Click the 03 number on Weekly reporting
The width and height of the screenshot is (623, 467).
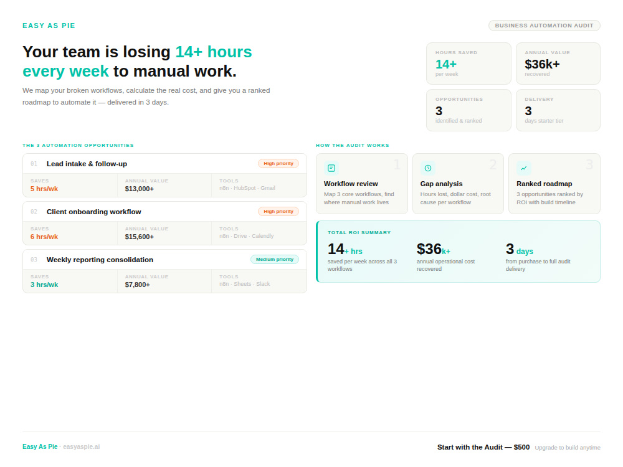[x=34, y=260]
